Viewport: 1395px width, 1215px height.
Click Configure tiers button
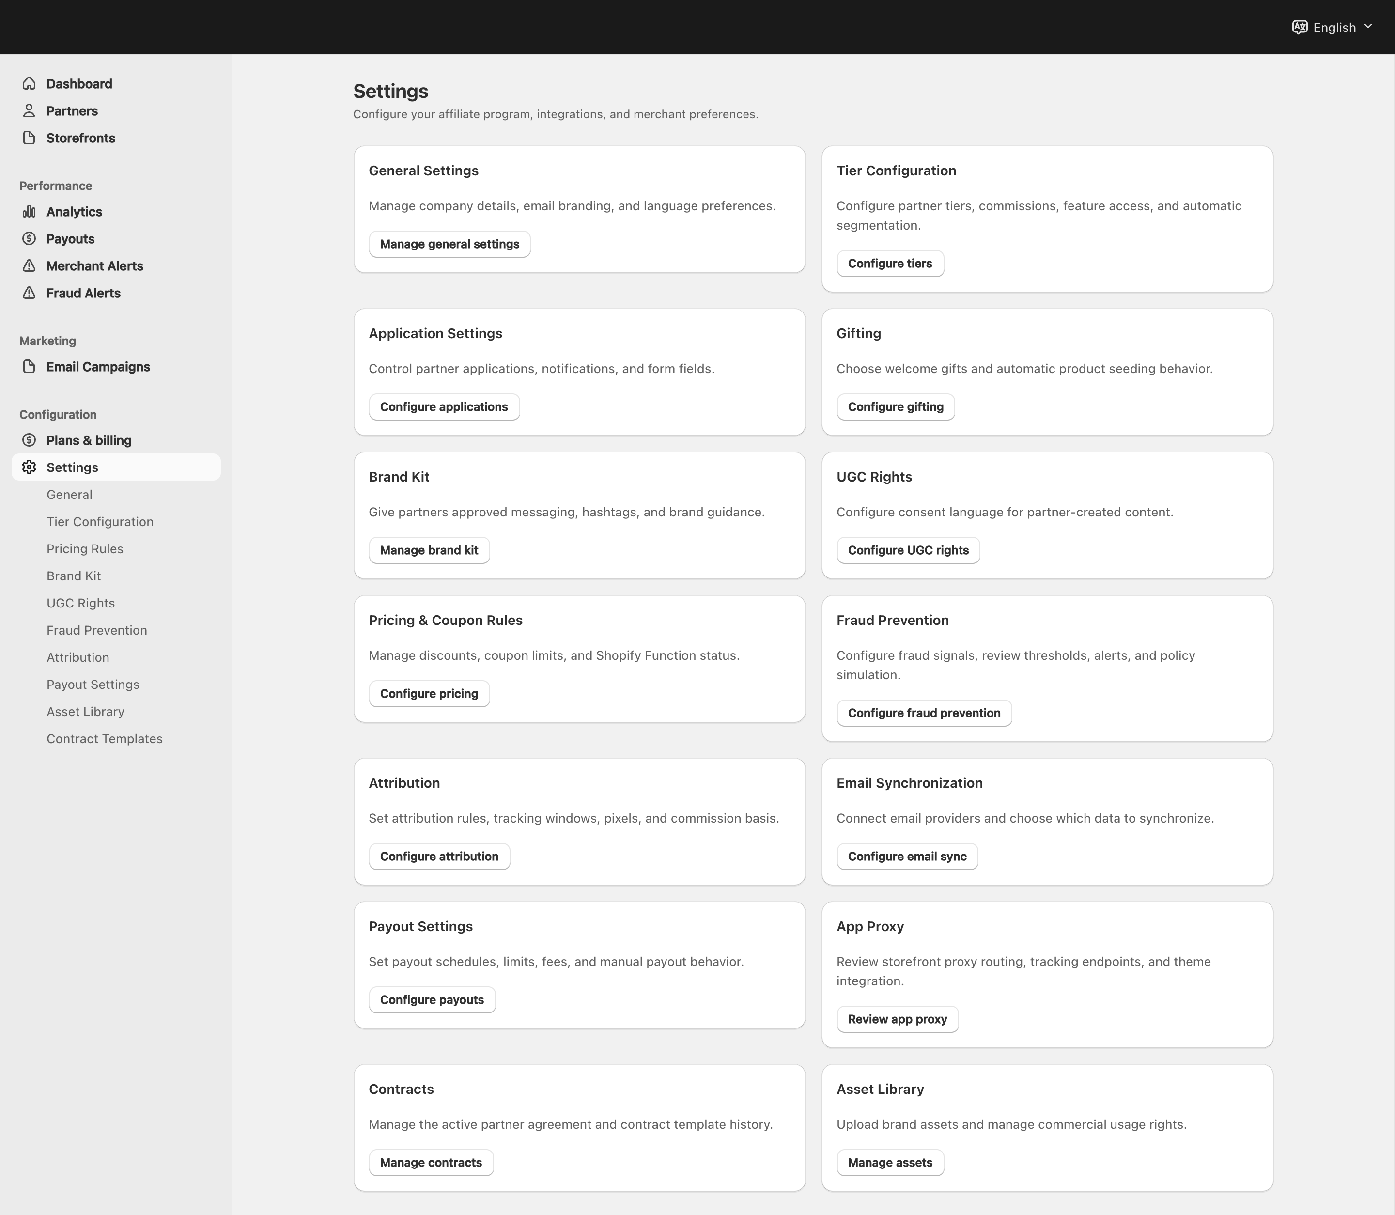[x=890, y=263]
